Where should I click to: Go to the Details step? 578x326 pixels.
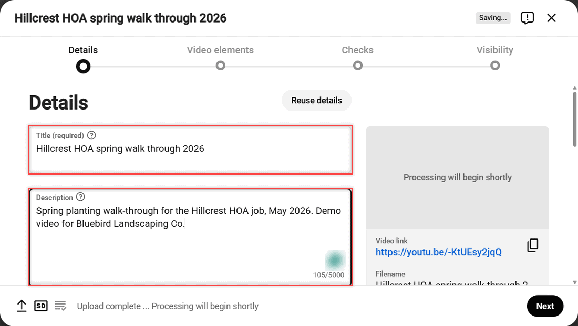coord(83,59)
